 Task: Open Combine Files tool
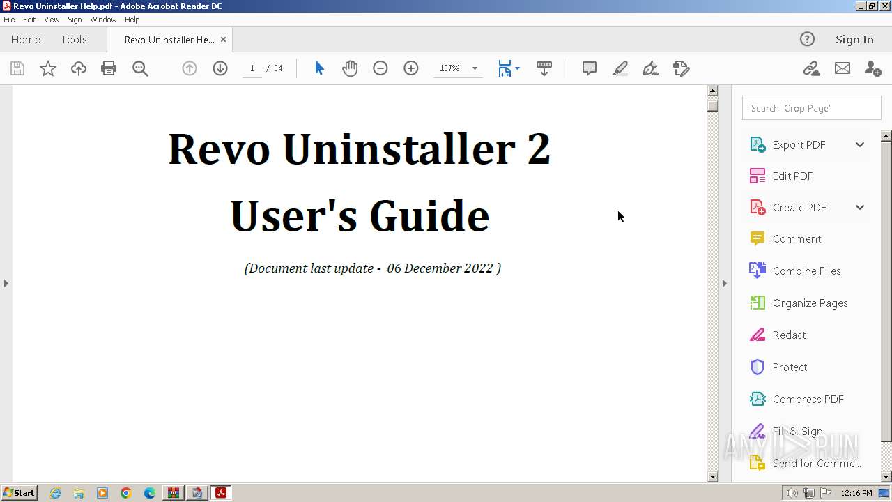806,271
